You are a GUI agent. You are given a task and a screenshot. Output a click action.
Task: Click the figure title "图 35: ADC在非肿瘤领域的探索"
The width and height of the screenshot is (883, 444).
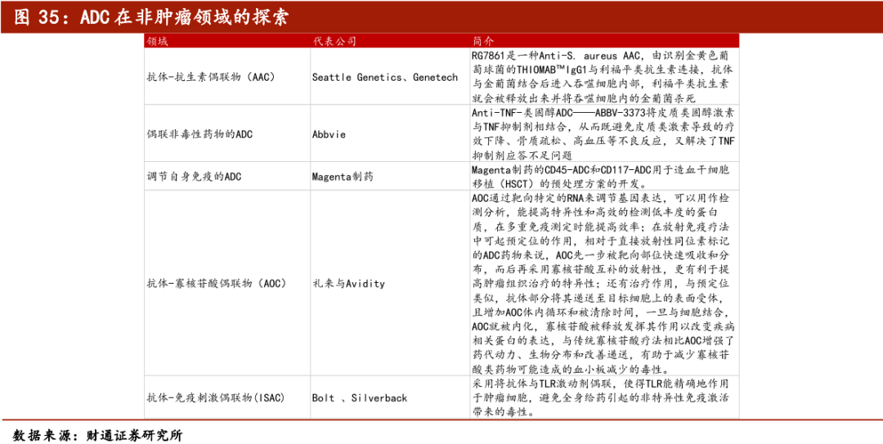click(x=156, y=16)
